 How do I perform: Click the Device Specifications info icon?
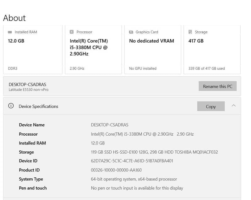click(11, 106)
